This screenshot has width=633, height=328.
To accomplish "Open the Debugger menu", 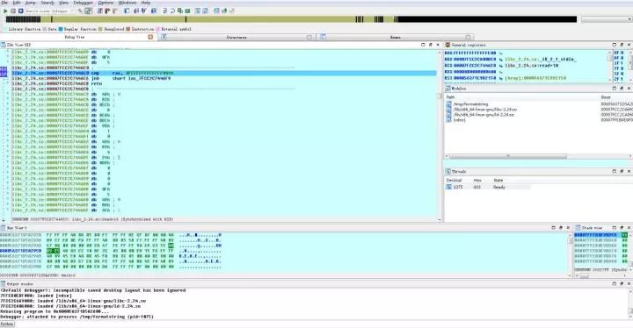I will [84, 3].
